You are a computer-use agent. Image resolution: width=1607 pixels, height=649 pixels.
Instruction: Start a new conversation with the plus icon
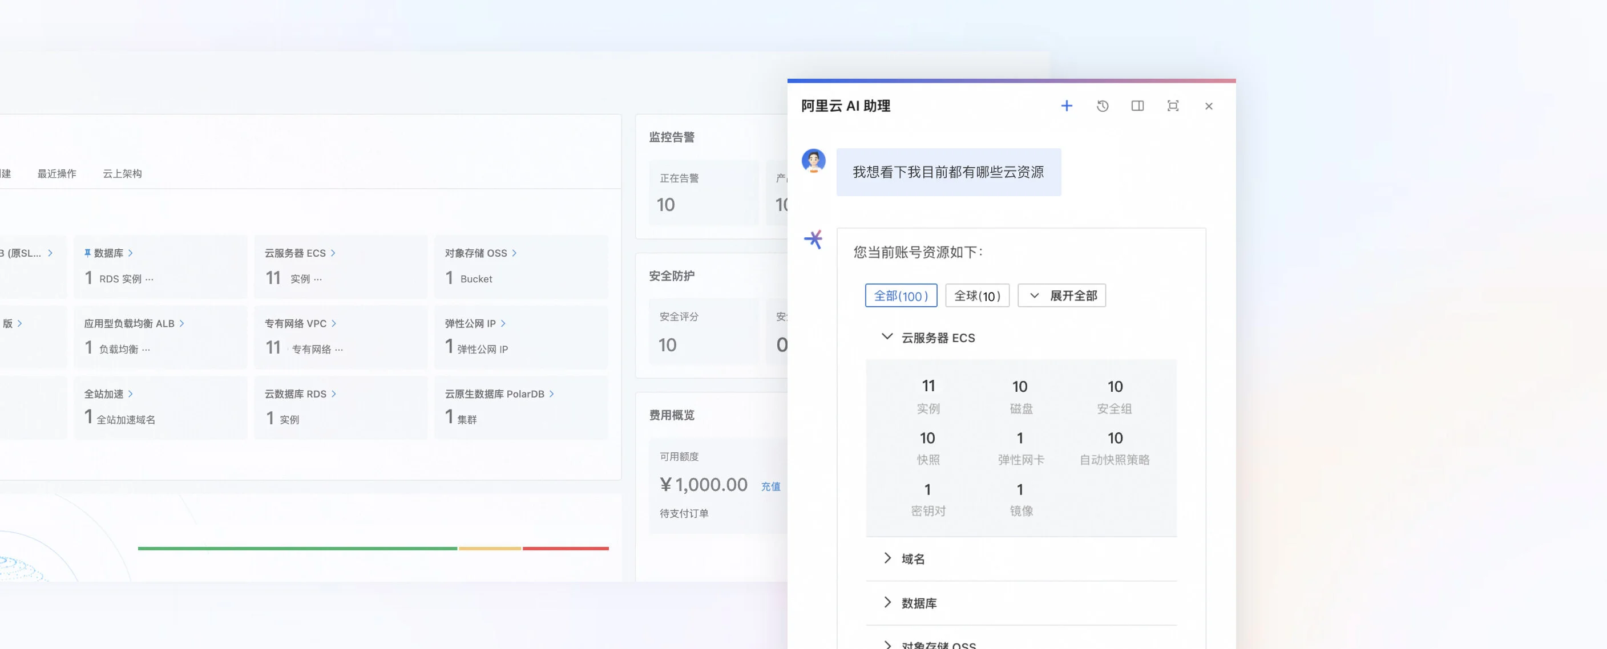coord(1067,106)
